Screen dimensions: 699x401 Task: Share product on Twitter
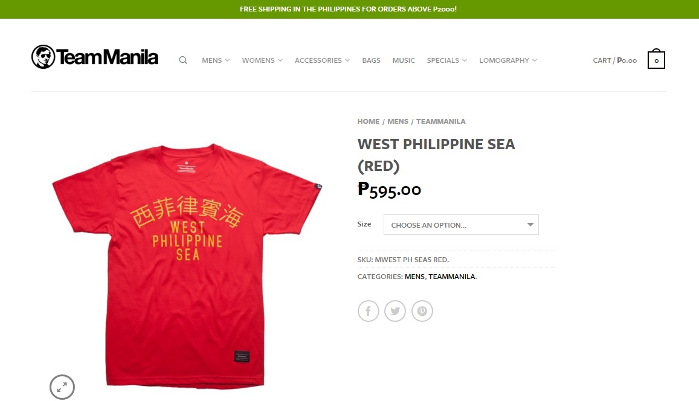point(395,311)
